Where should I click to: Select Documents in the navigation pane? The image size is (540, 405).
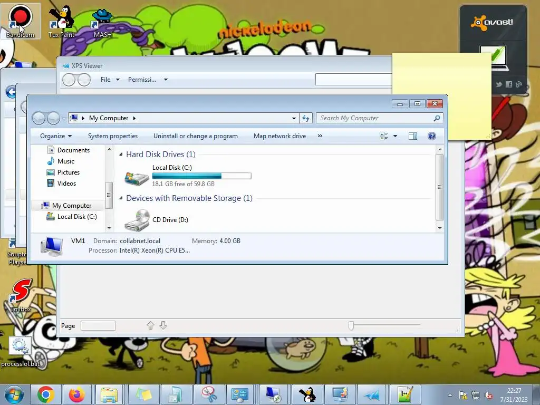pos(68,150)
